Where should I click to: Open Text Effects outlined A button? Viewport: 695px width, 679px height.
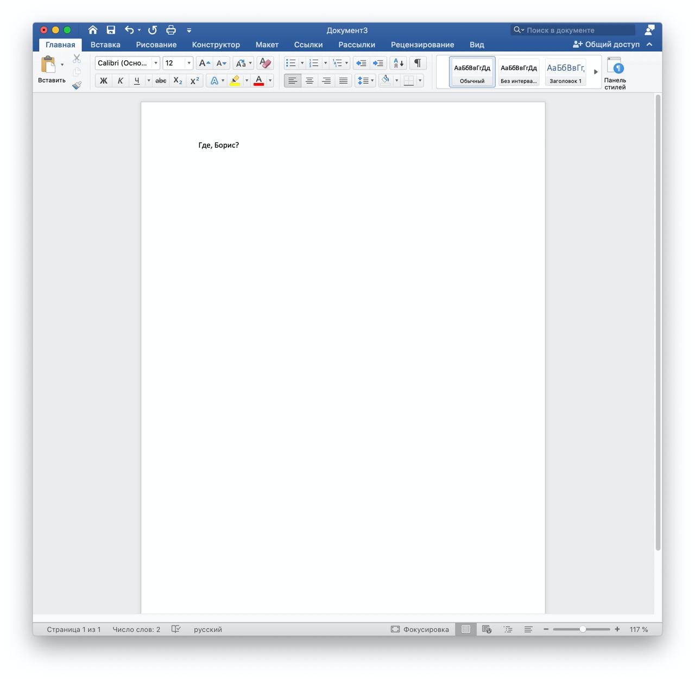pos(214,80)
